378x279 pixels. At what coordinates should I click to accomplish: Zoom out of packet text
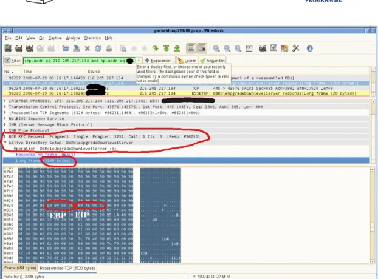[x=227, y=49]
